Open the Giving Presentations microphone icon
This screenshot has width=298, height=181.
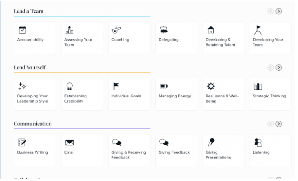tap(211, 142)
